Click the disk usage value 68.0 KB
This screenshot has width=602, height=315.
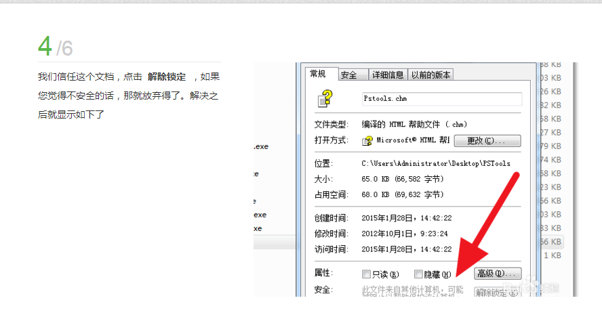point(403,194)
